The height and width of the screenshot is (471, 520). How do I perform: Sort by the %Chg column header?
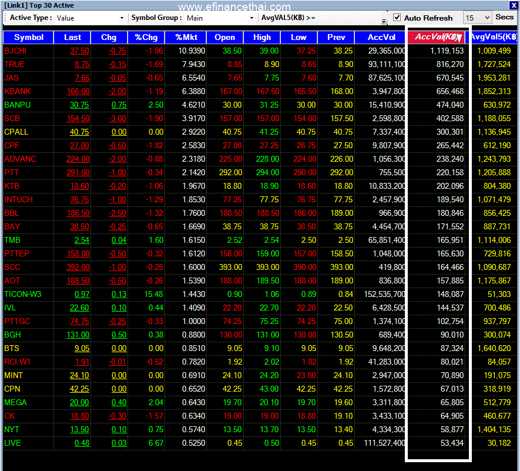click(146, 37)
